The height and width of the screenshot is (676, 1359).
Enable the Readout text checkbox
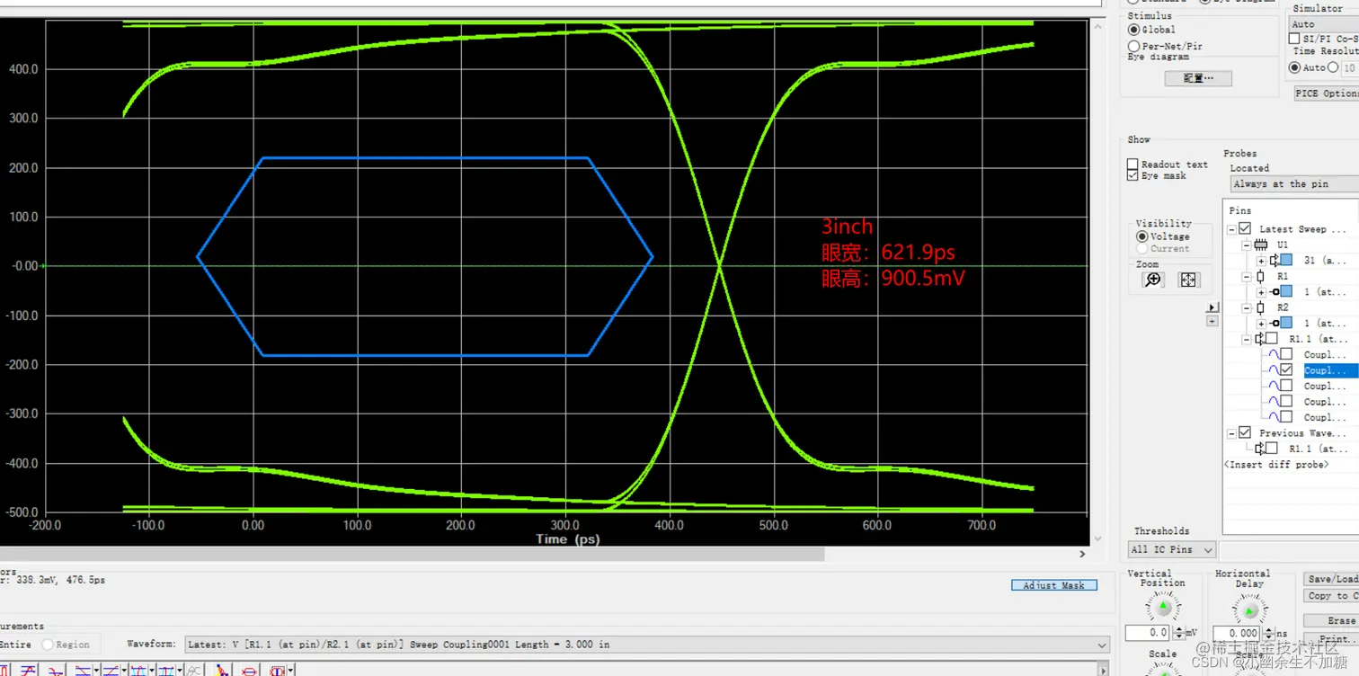(x=1132, y=165)
